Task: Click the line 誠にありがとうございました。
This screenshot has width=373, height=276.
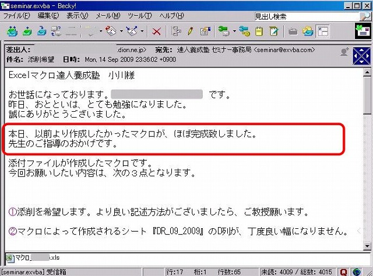Action: (68, 114)
